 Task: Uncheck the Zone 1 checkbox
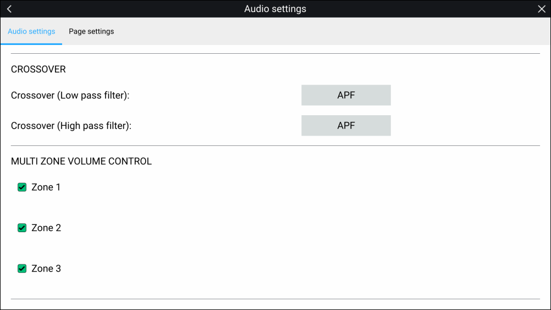[x=22, y=187]
